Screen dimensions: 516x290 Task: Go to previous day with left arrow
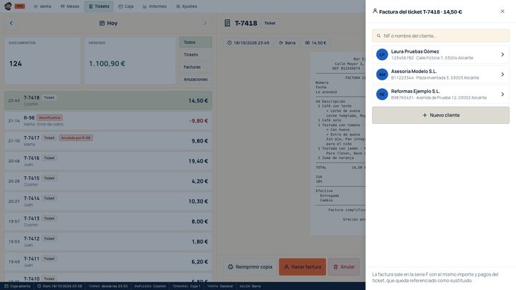coord(11,24)
